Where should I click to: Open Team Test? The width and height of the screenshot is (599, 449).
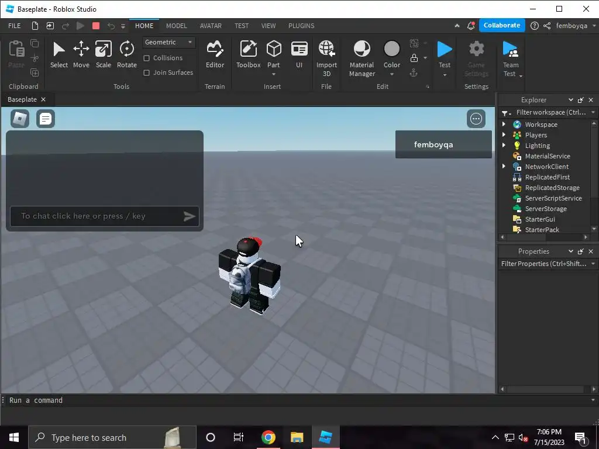[511, 59]
